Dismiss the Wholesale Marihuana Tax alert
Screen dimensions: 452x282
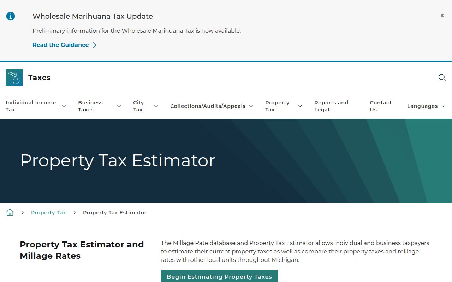(x=442, y=16)
